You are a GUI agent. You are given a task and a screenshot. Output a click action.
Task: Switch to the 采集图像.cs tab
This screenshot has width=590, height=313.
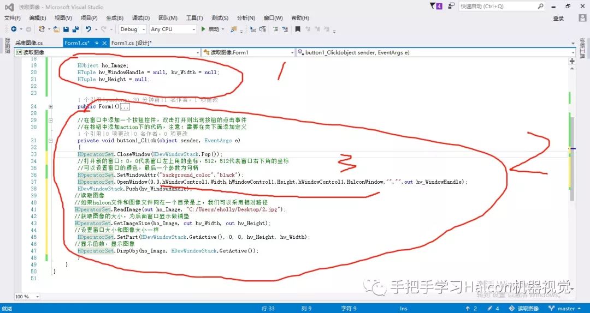[29, 43]
